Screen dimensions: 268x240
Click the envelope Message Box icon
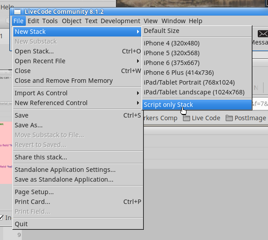(263, 34)
